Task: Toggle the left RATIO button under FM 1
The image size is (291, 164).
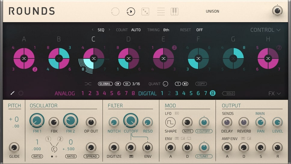Action: (x=37, y=157)
